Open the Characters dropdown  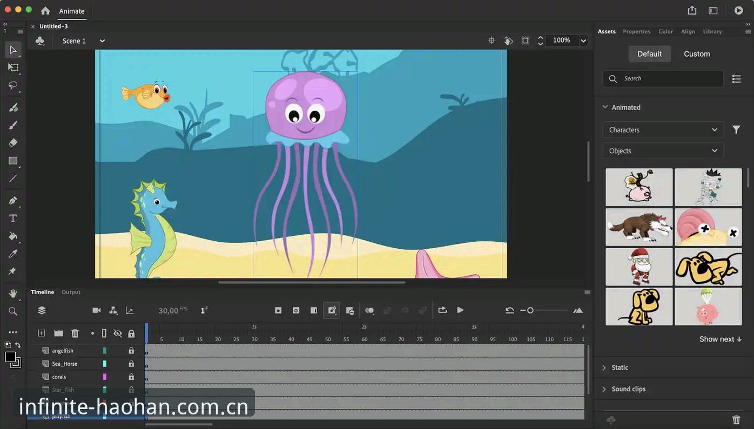point(663,130)
